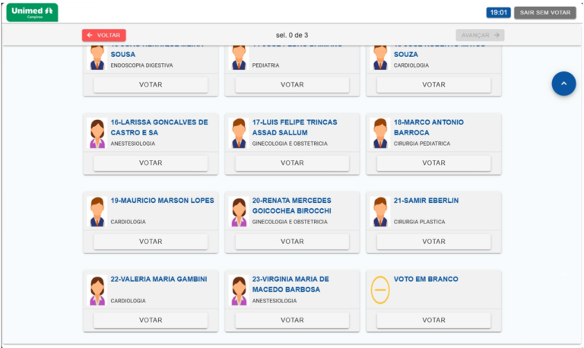Screen dimensions: 584x348
Task: Click the 19:01 timer display
Action: (x=498, y=13)
